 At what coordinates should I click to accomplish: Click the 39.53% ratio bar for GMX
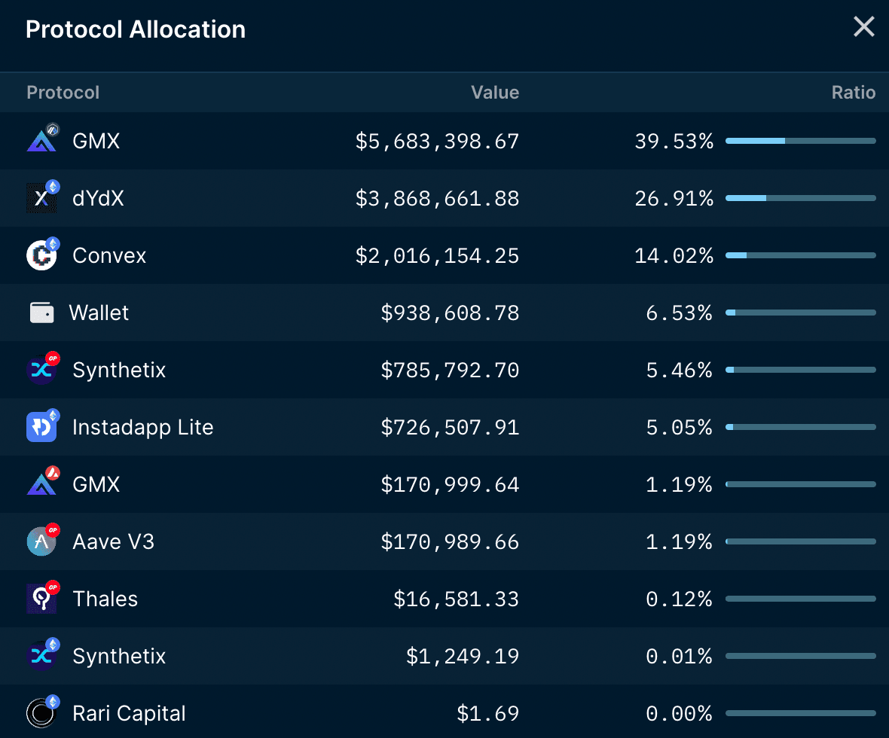point(800,141)
